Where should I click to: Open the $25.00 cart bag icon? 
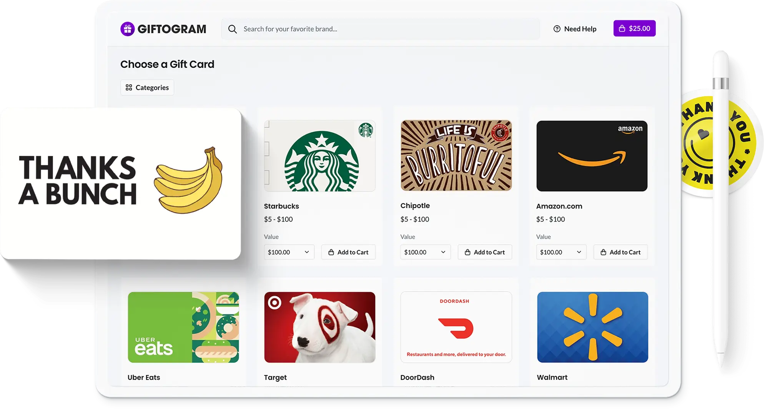pos(622,28)
